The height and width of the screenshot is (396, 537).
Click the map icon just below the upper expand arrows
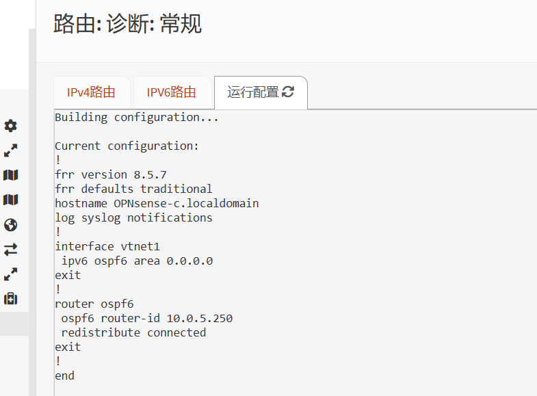click(10, 175)
